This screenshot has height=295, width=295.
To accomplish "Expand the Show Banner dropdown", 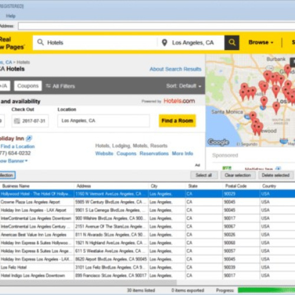I will (x=14, y=161).
